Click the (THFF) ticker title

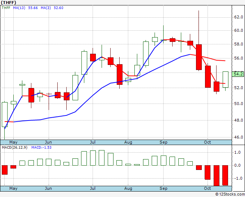click(8, 3)
